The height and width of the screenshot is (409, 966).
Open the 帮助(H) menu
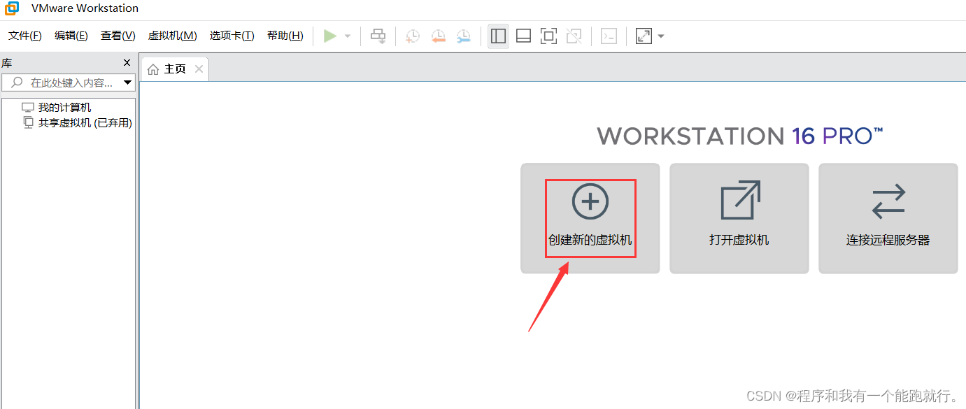[x=285, y=36]
